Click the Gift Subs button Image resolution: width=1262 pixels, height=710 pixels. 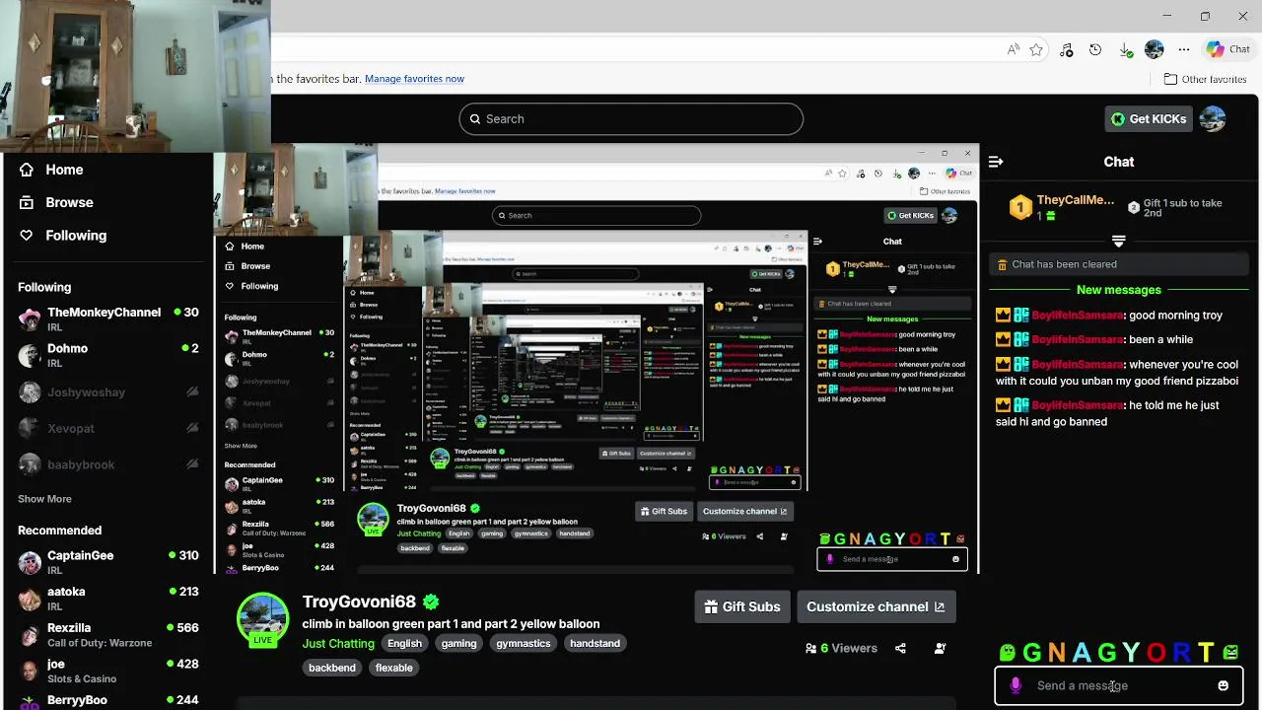click(x=742, y=606)
